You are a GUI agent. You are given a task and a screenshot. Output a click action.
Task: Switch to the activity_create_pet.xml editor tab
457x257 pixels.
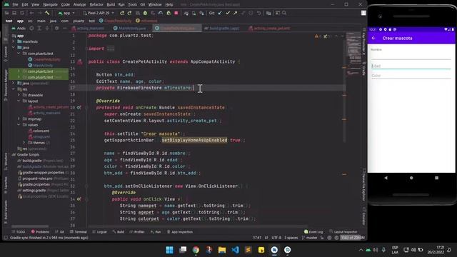tap(270, 29)
